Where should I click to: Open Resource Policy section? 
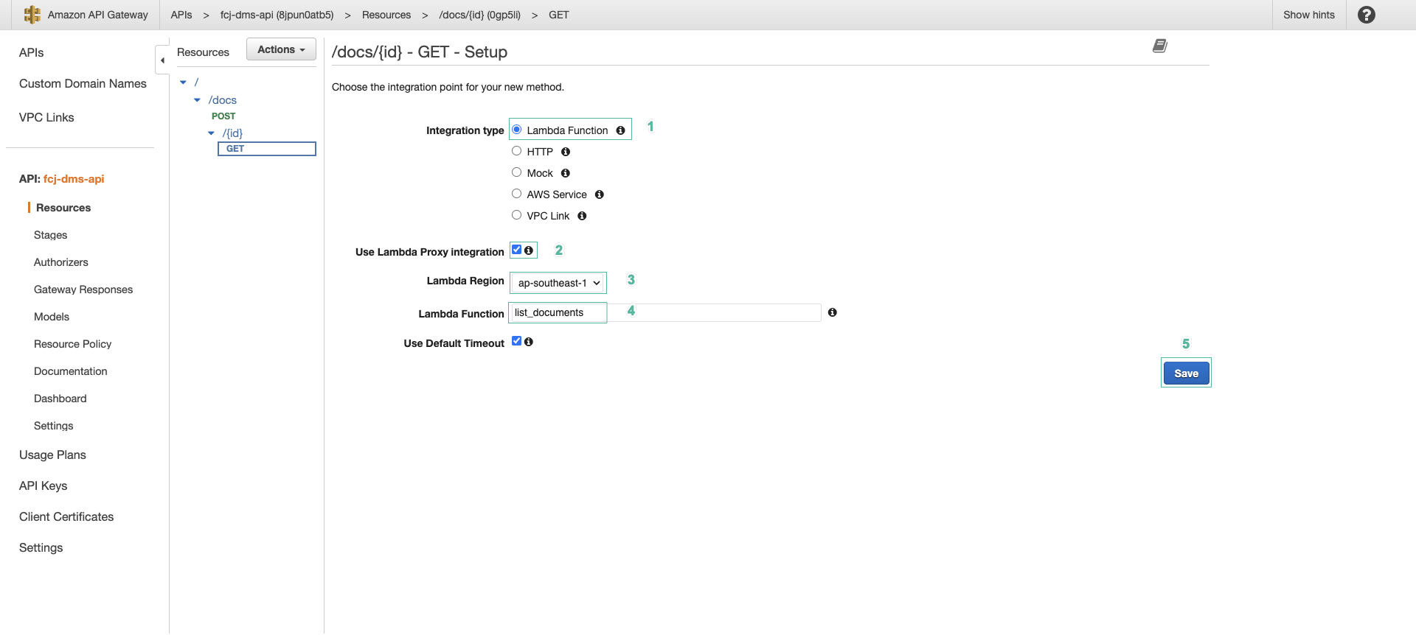tap(73, 344)
